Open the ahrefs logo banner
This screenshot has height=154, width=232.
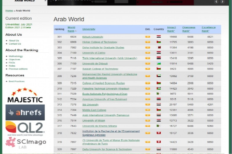pyautogui.click(x=25, y=112)
